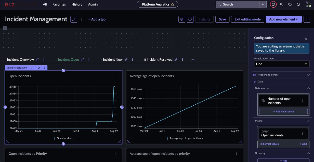This screenshot has height=162, width=314.
Task: Open options menu for Incident Open tab
Action: pyautogui.click(x=89, y=60)
